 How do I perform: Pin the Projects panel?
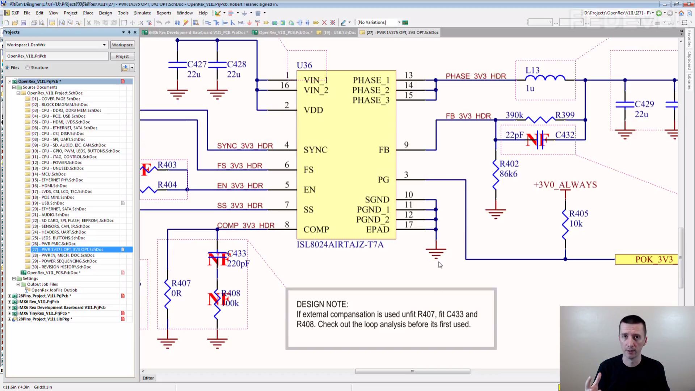(x=129, y=32)
